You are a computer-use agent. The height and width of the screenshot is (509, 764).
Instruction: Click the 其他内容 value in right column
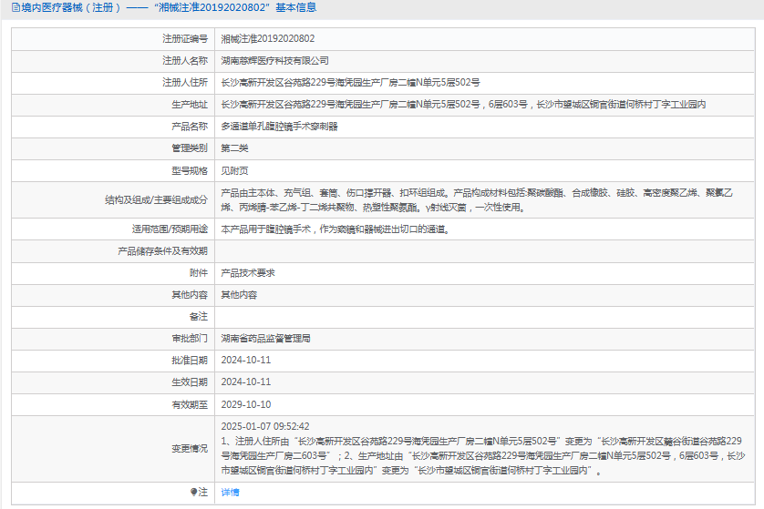239,295
